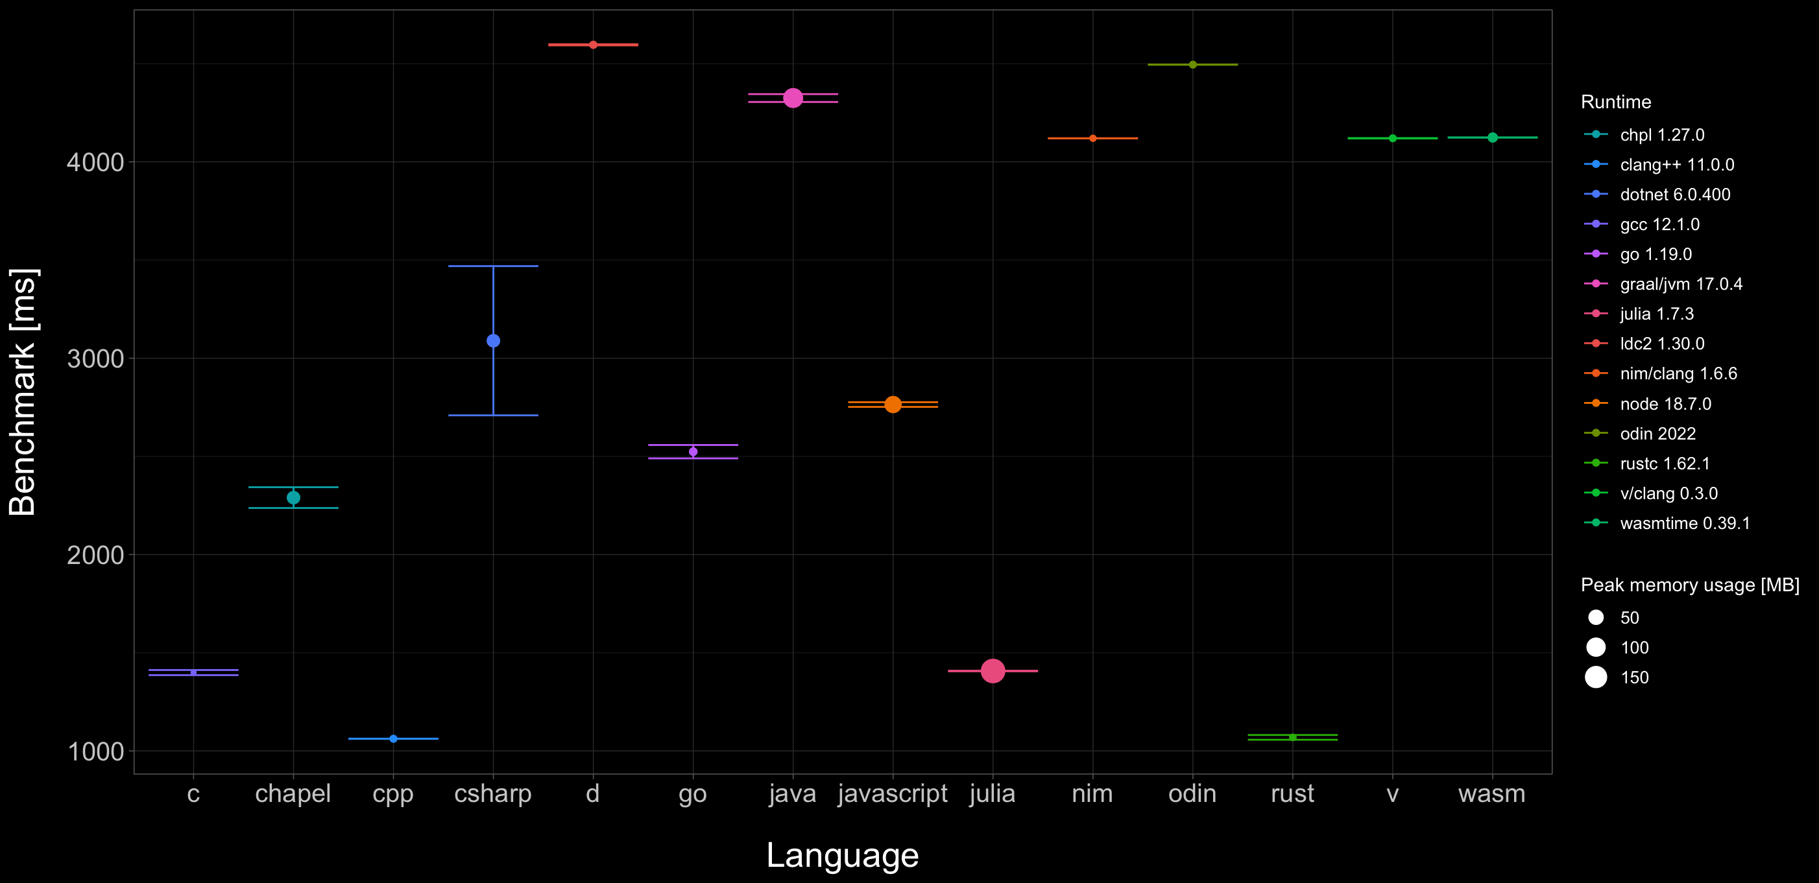
Task: Click the large pink julia data point
Action: [x=993, y=670]
